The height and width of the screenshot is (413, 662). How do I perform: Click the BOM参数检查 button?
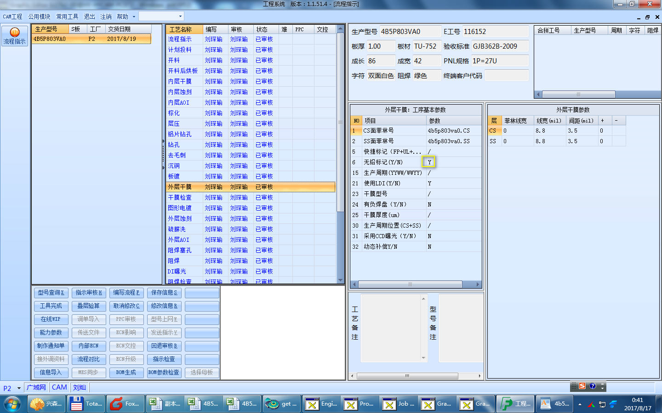click(164, 373)
